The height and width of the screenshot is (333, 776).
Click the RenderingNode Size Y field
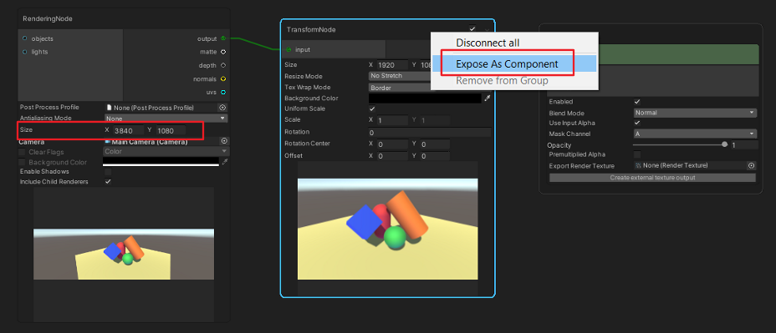point(171,131)
